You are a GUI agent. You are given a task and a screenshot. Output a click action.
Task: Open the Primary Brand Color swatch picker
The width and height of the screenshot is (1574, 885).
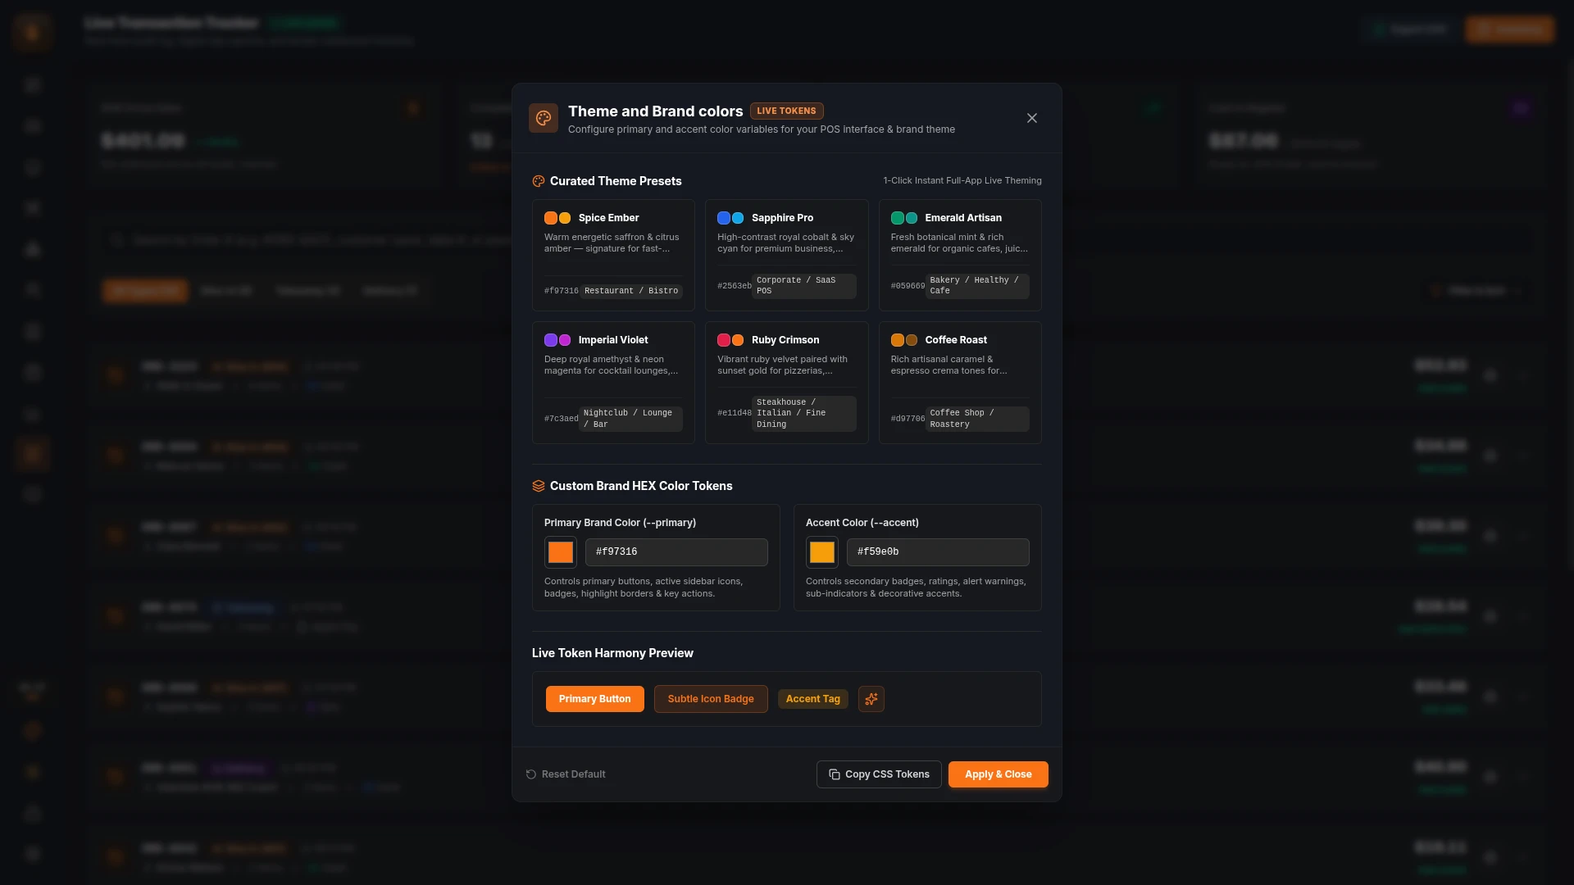click(x=561, y=552)
